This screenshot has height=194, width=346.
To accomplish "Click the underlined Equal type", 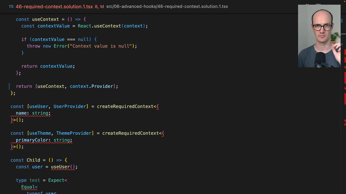I will click(x=28, y=187).
